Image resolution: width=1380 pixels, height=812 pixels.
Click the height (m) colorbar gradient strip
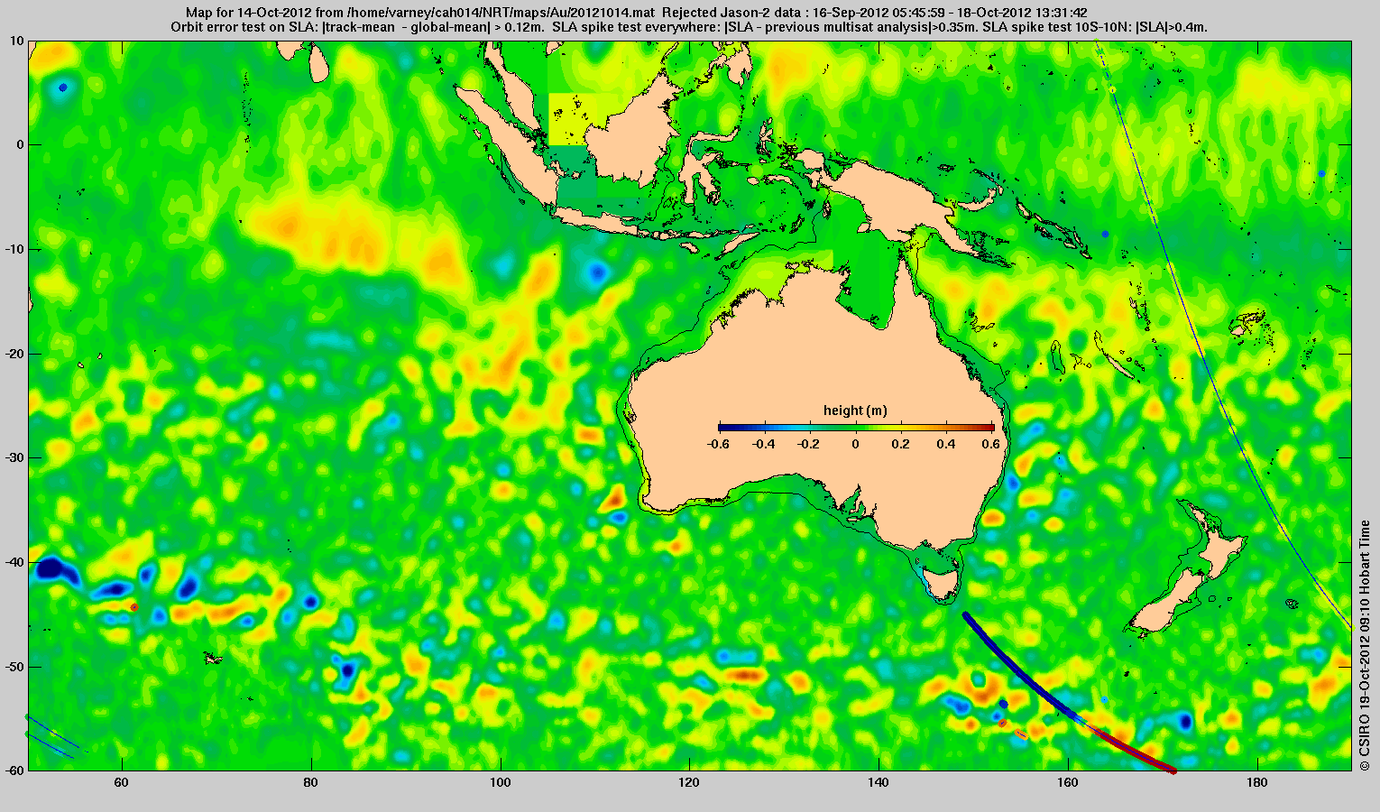click(856, 428)
